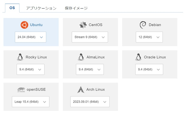This screenshot has height=115, width=185.
Task: Expand Rocky Linux 9.4 version selector
Action: (x=31, y=69)
